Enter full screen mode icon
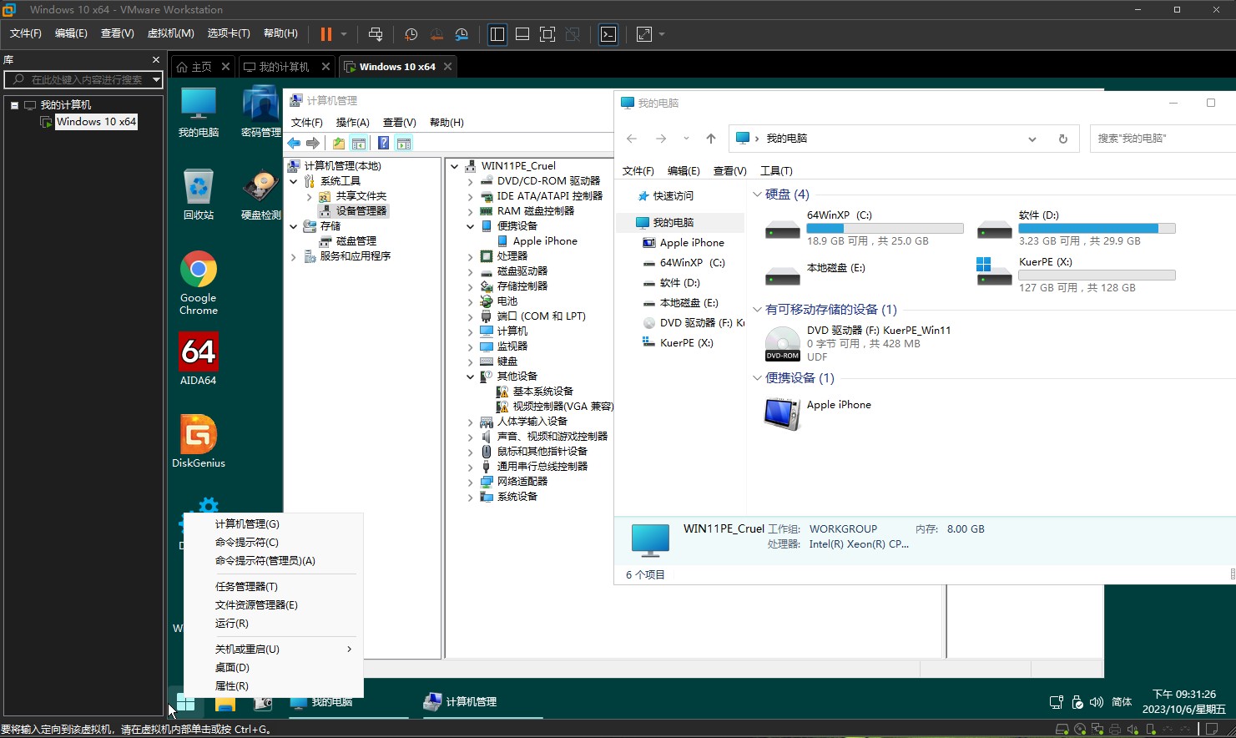The image size is (1236, 738). coord(547,34)
